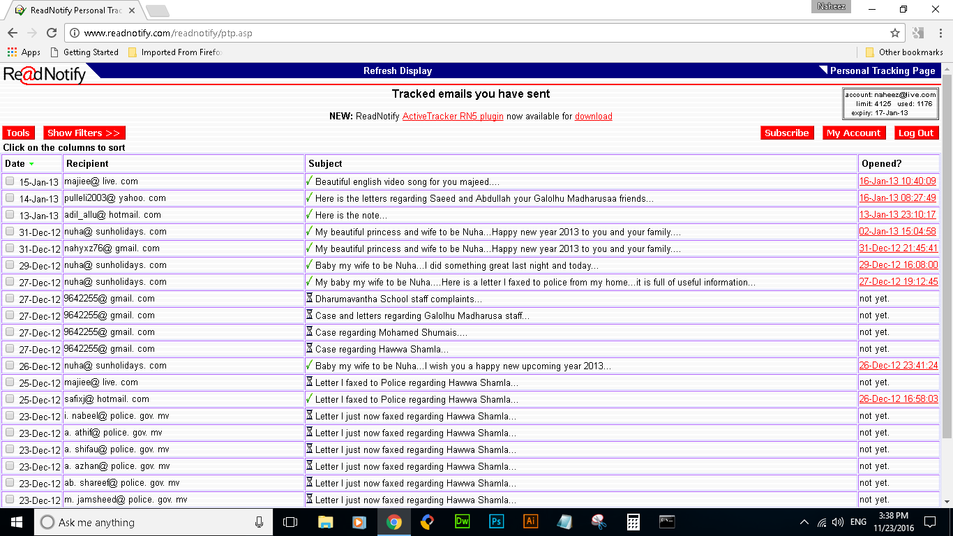Image resolution: width=953 pixels, height=536 pixels.
Task: Click the site information icon before the URL
Action: (75, 32)
